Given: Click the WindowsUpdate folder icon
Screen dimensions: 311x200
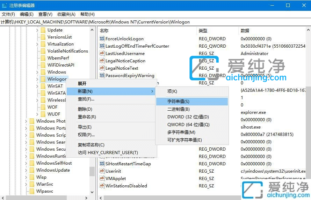Looking at the screenshot, I should (32, 170).
